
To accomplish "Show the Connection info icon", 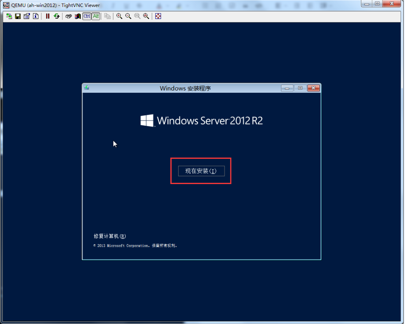I will tap(36, 16).
